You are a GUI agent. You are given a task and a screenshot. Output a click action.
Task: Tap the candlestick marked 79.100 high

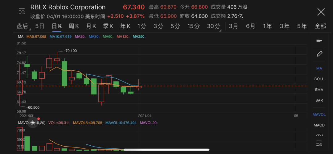click(x=57, y=59)
